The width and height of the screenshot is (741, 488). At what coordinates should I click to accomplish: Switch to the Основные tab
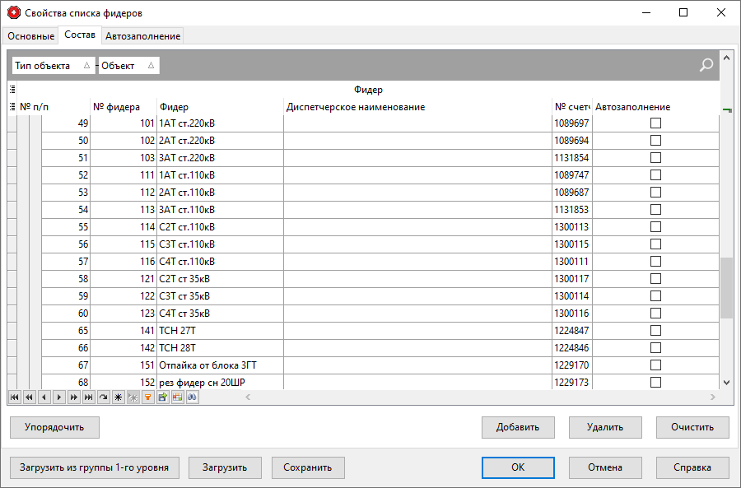(x=30, y=36)
